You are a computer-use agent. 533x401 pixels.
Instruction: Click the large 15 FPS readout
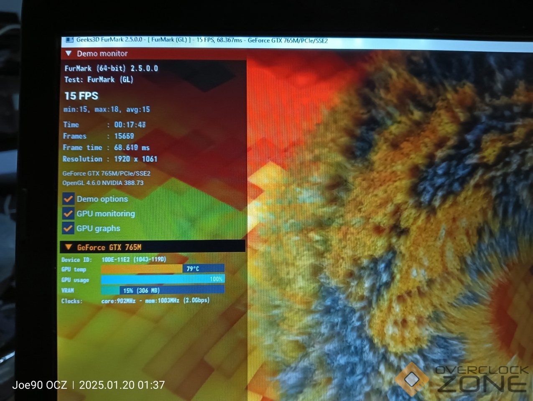click(x=81, y=96)
